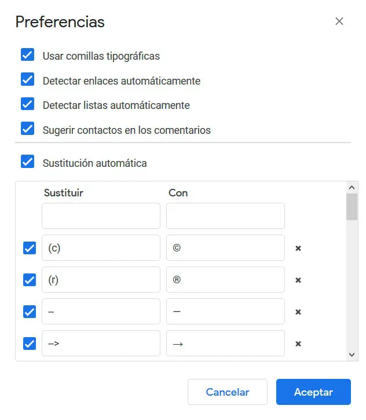Image resolution: width=366 pixels, height=420 pixels.
Task: Toggle Detectar enlaces automáticamente checkbox
Action: coord(27,80)
